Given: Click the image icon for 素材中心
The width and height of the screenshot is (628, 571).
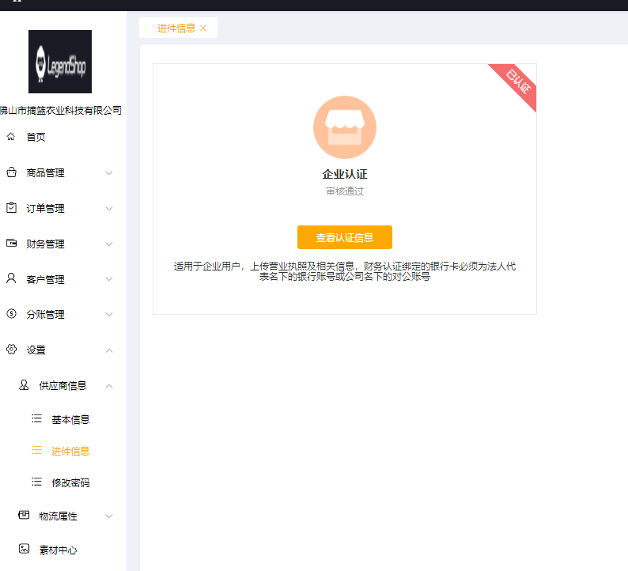Looking at the screenshot, I should tap(24, 549).
